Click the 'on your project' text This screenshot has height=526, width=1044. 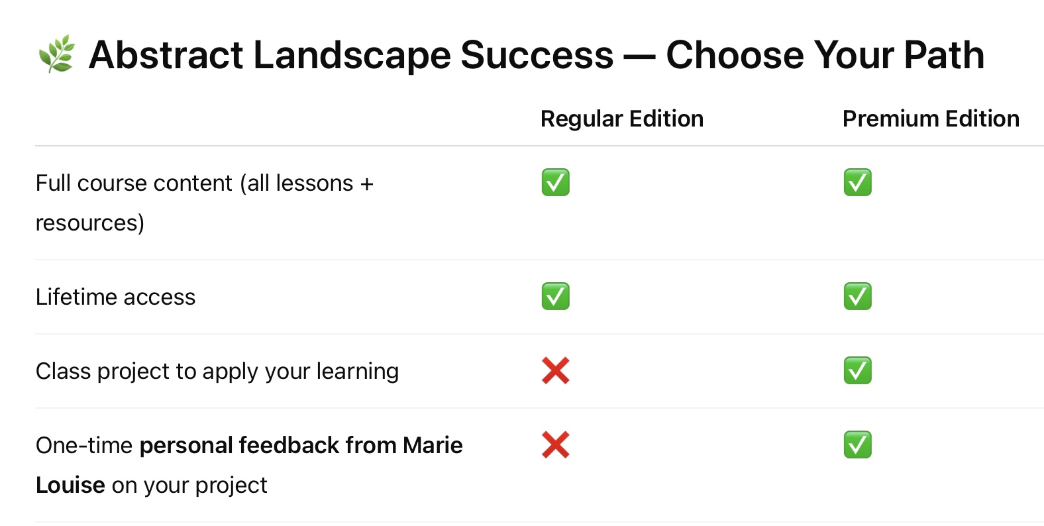coord(189,485)
